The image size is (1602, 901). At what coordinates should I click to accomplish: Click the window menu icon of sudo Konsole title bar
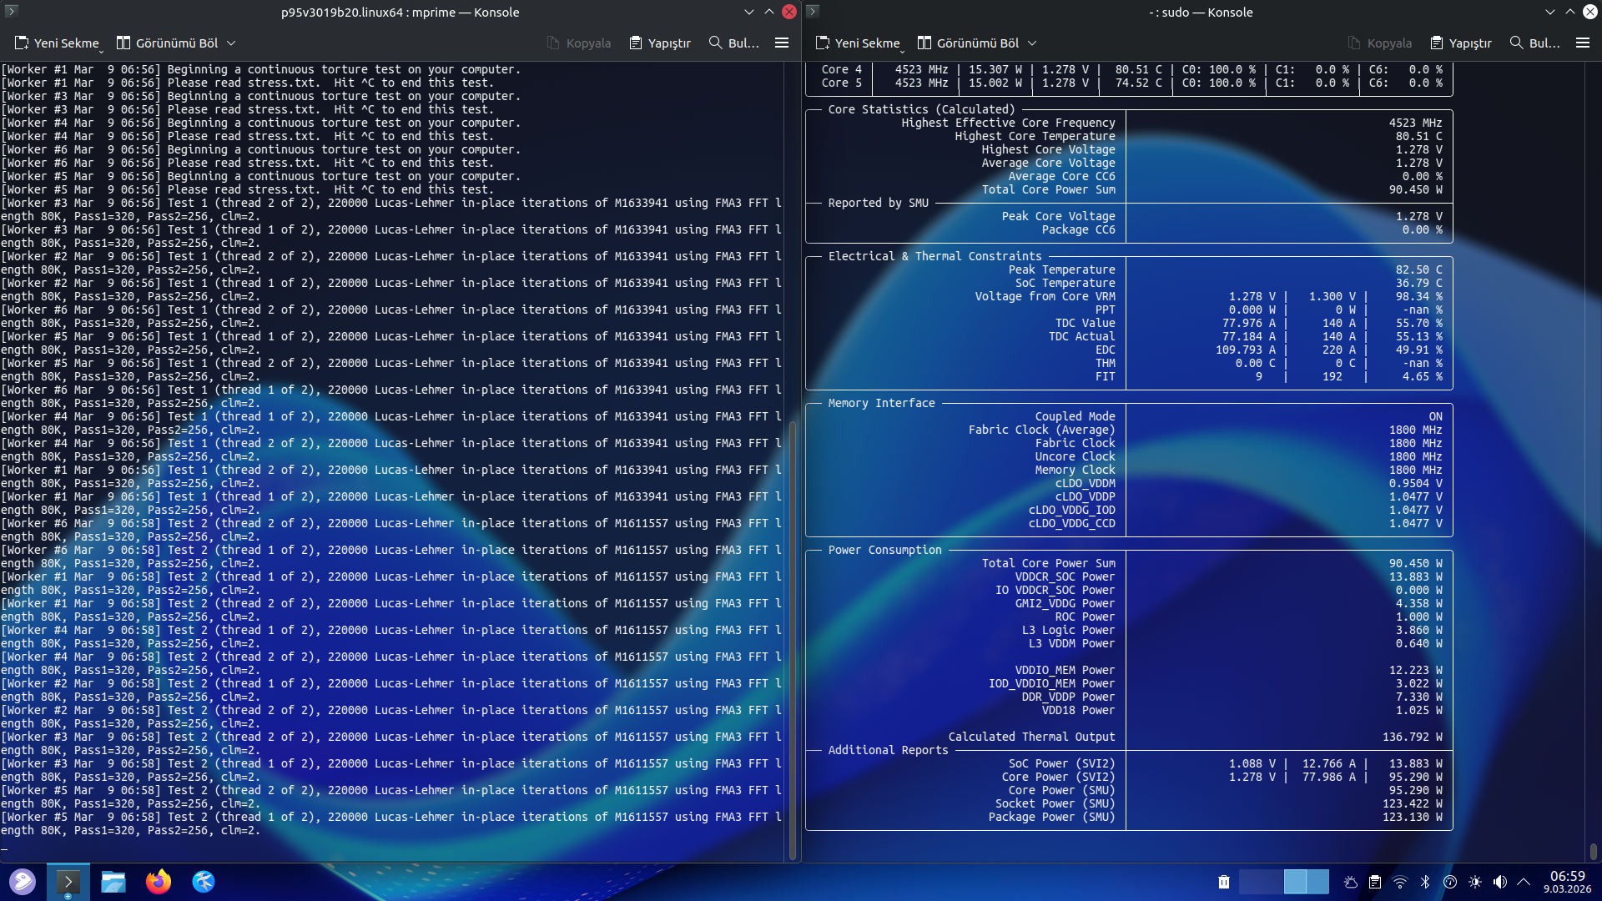coord(813,12)
